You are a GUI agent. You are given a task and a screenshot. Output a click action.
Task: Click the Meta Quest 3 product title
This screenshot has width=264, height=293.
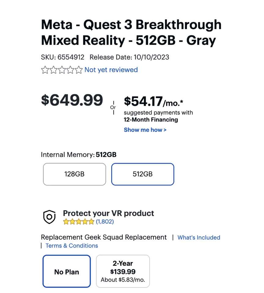131,32
